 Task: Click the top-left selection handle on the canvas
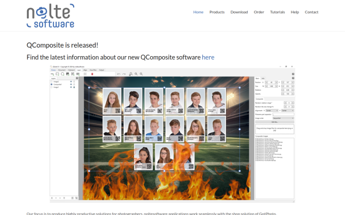click(89, 88)
